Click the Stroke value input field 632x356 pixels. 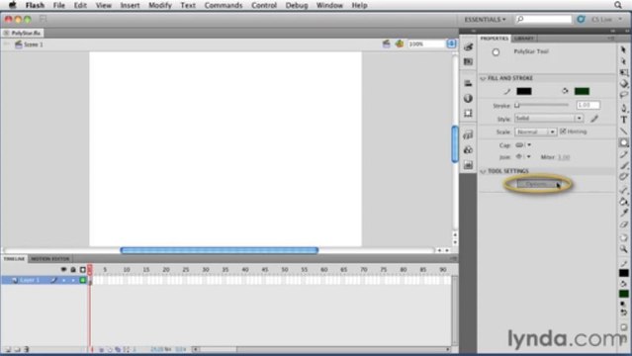pyautogui.click(x=587, y=105)
